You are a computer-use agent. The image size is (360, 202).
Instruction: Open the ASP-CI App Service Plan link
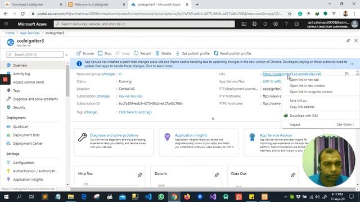[x=272, y=81]
